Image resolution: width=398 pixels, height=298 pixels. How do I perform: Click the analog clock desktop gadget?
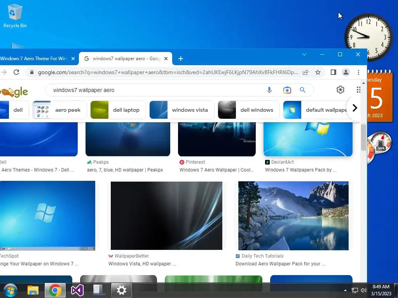(x=368, y=37)
